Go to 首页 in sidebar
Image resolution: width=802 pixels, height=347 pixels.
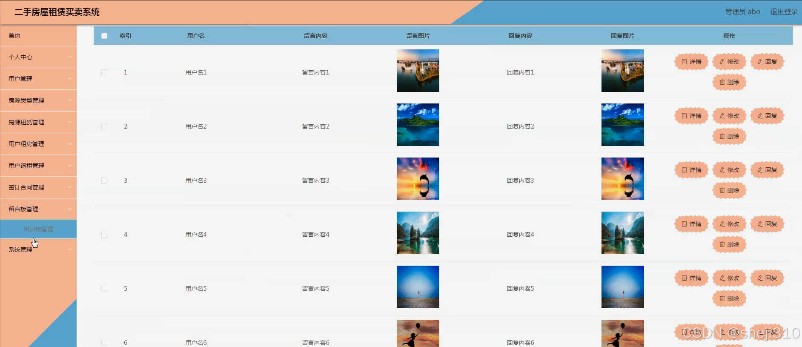click(38, 35)
